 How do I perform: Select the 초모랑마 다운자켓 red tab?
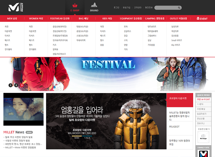click(180, 100)
